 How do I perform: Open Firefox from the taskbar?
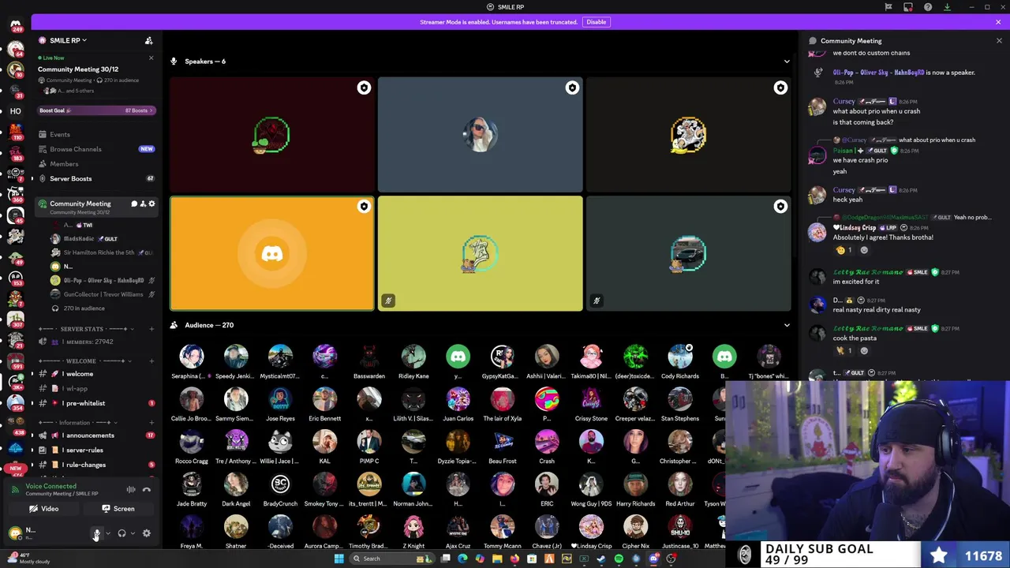(514, 559)
